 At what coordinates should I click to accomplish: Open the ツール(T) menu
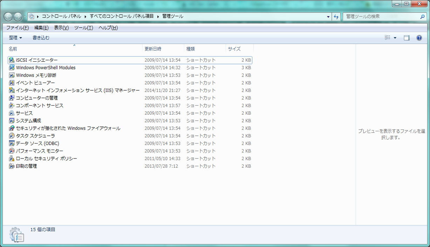point(84,28)
